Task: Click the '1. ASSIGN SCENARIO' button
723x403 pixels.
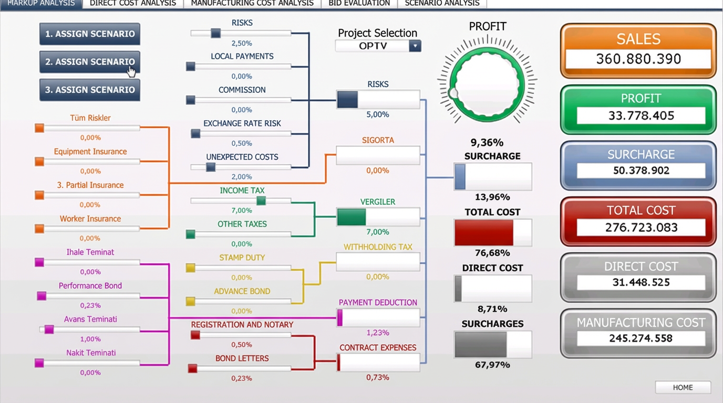Action: pos(89,33)
